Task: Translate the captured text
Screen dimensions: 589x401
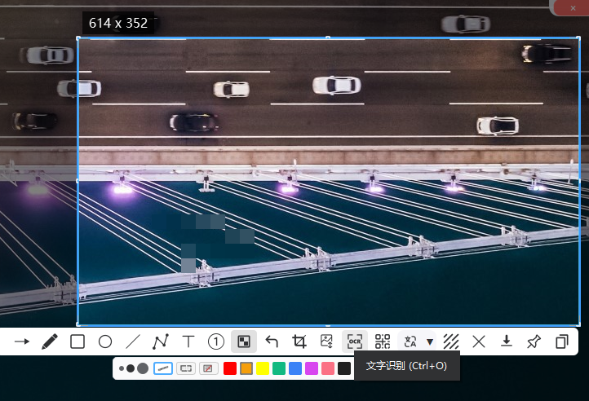Action: (x=410, y=342)
